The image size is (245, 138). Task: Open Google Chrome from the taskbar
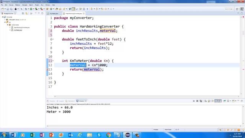[108, 135]
